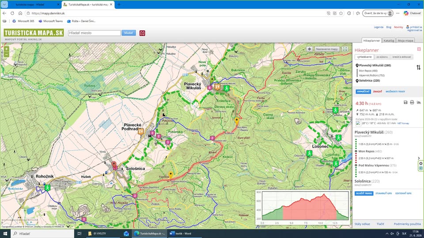Click Vápenná (Roštún) (752) waypoint
Image resolution: width=424 pixels, height=238 pixels.
pos(371,75)
